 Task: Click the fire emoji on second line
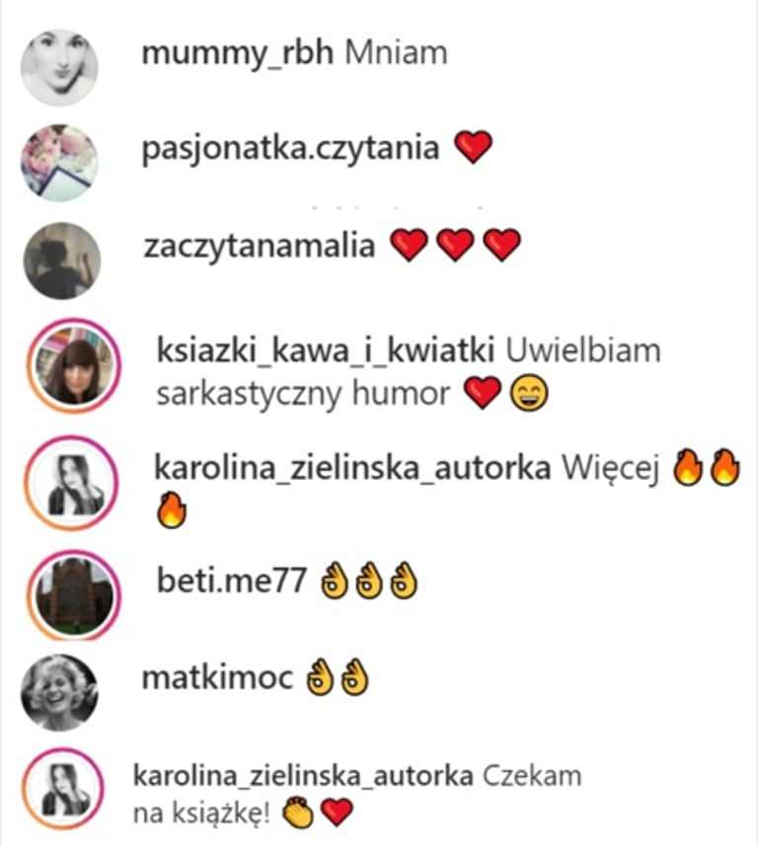click(172, 509)
